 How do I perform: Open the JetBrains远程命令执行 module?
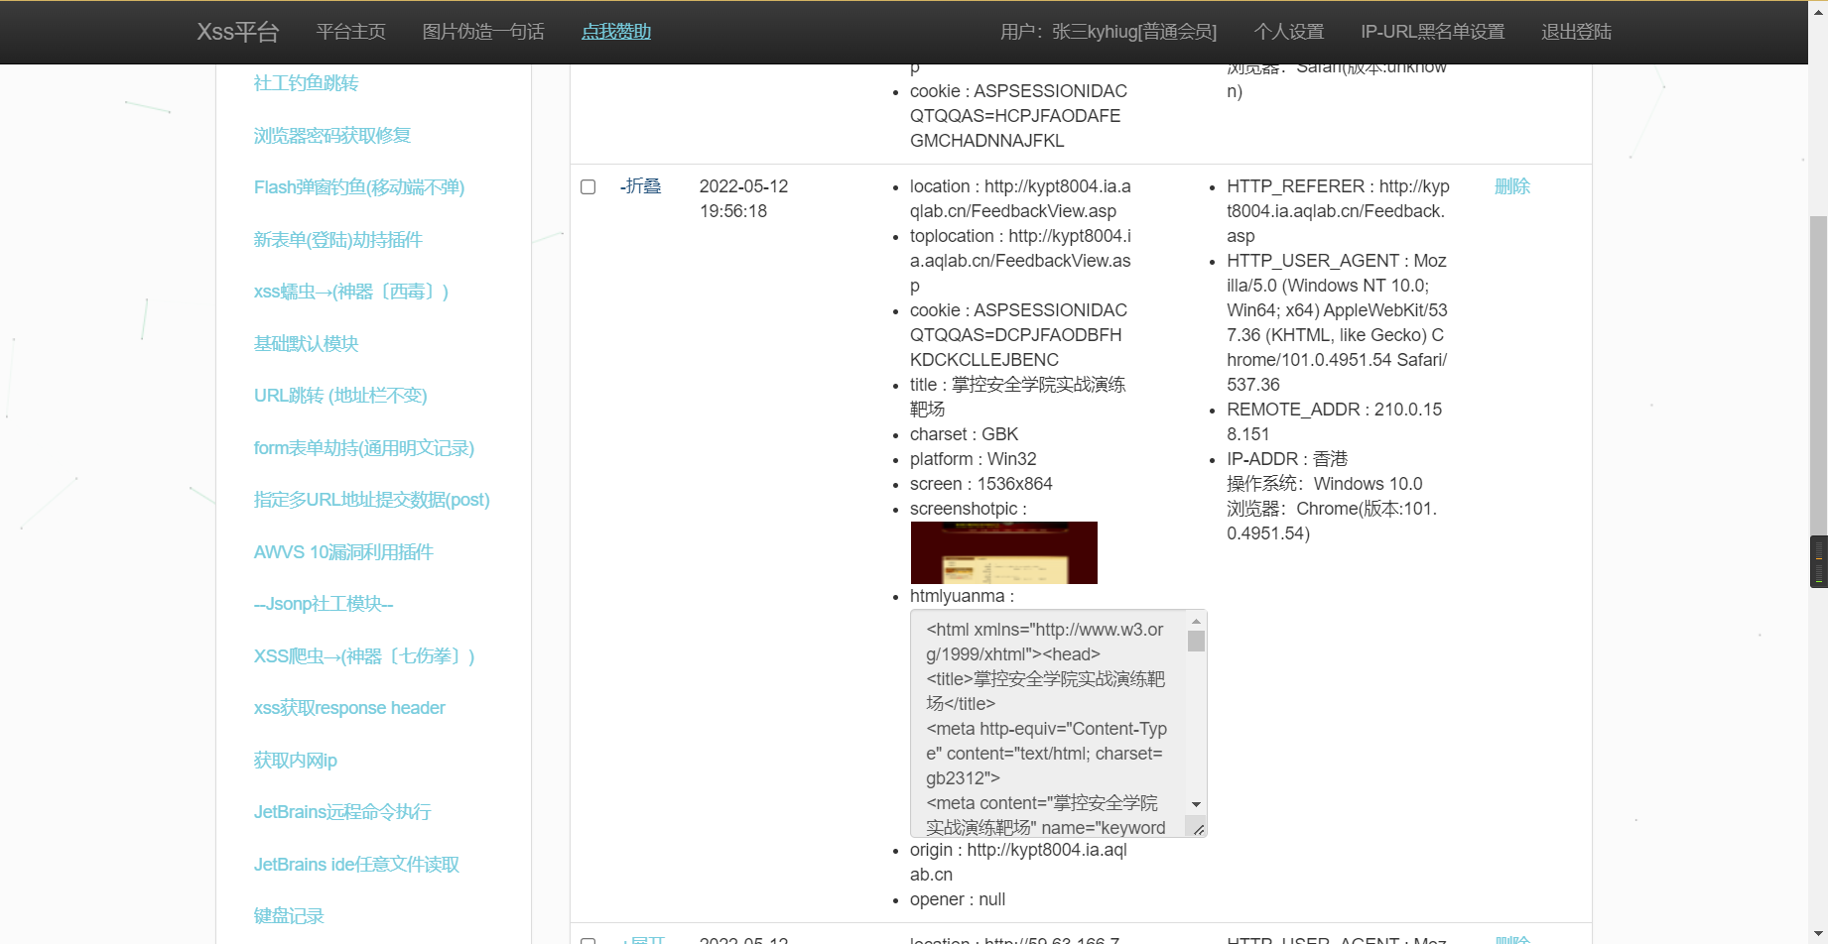click(342, 812)
